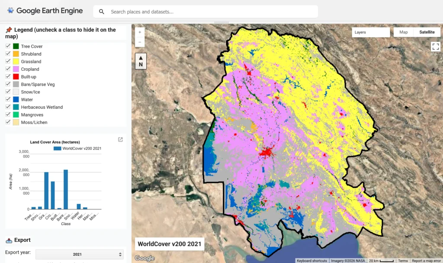Open the chart pop-out icon

[x=120, y=139]
